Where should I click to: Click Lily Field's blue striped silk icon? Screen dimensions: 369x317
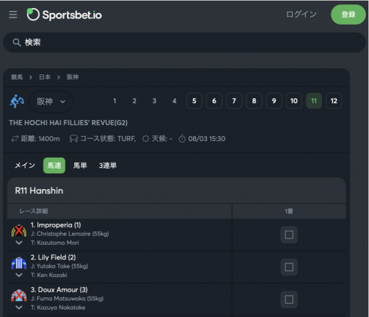point(19,263)
